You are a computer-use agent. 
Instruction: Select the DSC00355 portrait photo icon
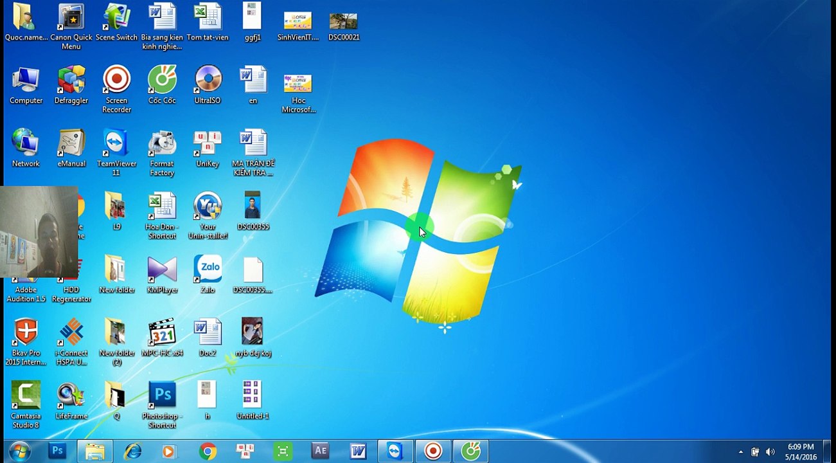click(x=253, y=211)
